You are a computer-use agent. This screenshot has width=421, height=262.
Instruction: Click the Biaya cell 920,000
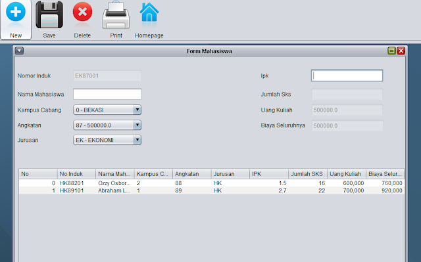click(385, 190)
